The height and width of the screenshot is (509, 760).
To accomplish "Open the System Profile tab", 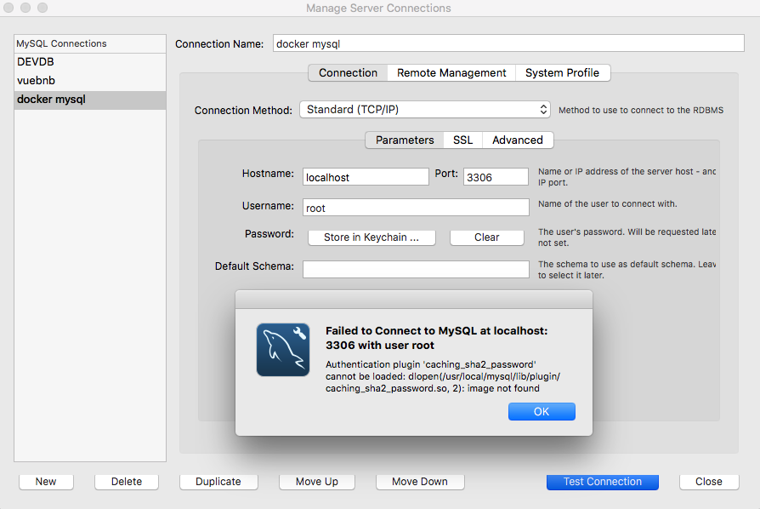I will coord(562,73).
